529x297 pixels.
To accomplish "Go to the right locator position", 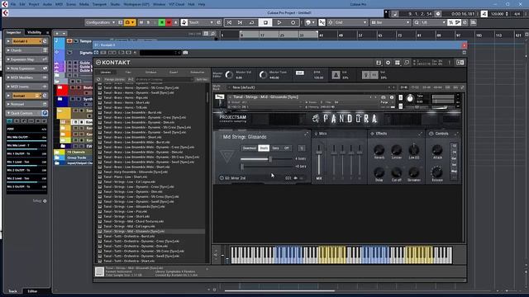I will pos(240,22).
